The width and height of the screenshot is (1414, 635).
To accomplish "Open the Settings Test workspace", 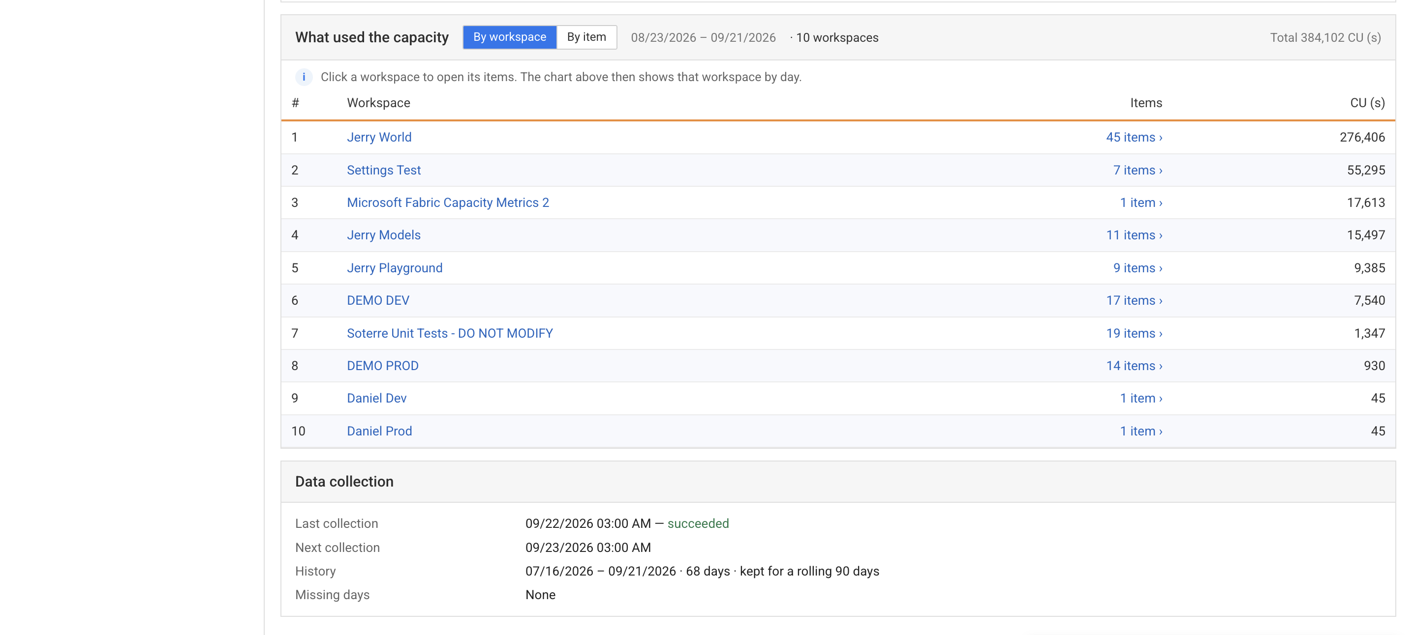I will coord(384,170).
